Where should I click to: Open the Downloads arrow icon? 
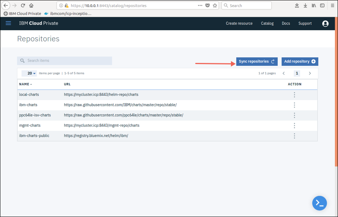305,6
